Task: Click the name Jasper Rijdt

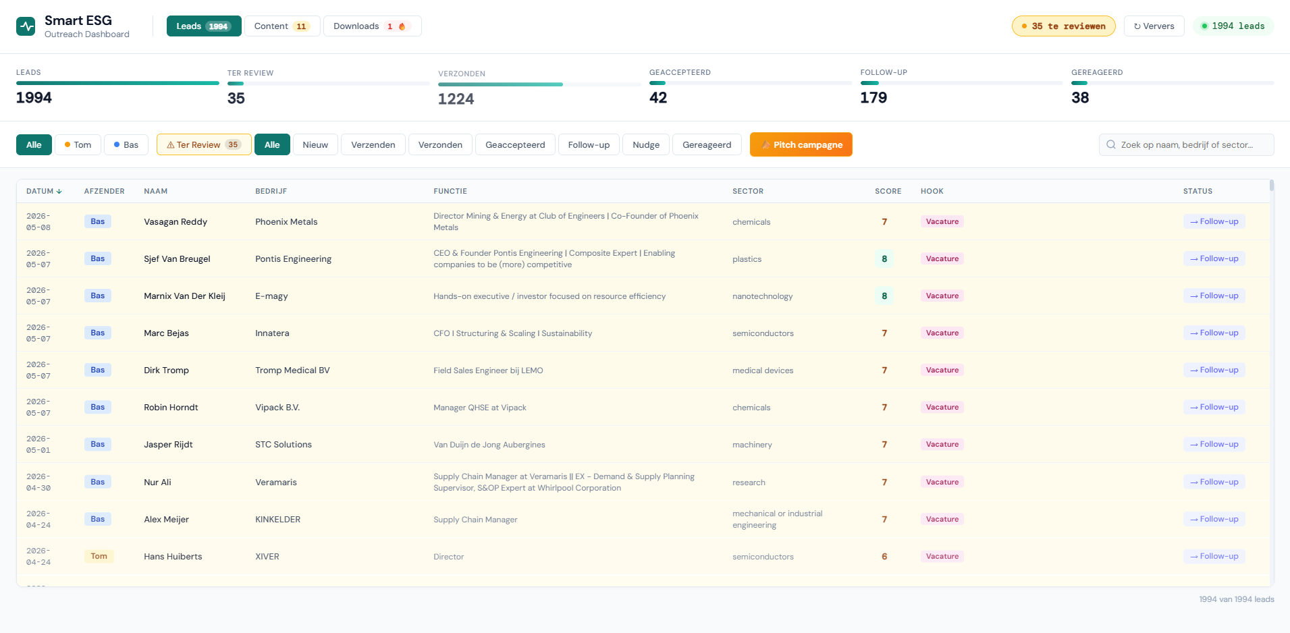Action: coord(168,444)
